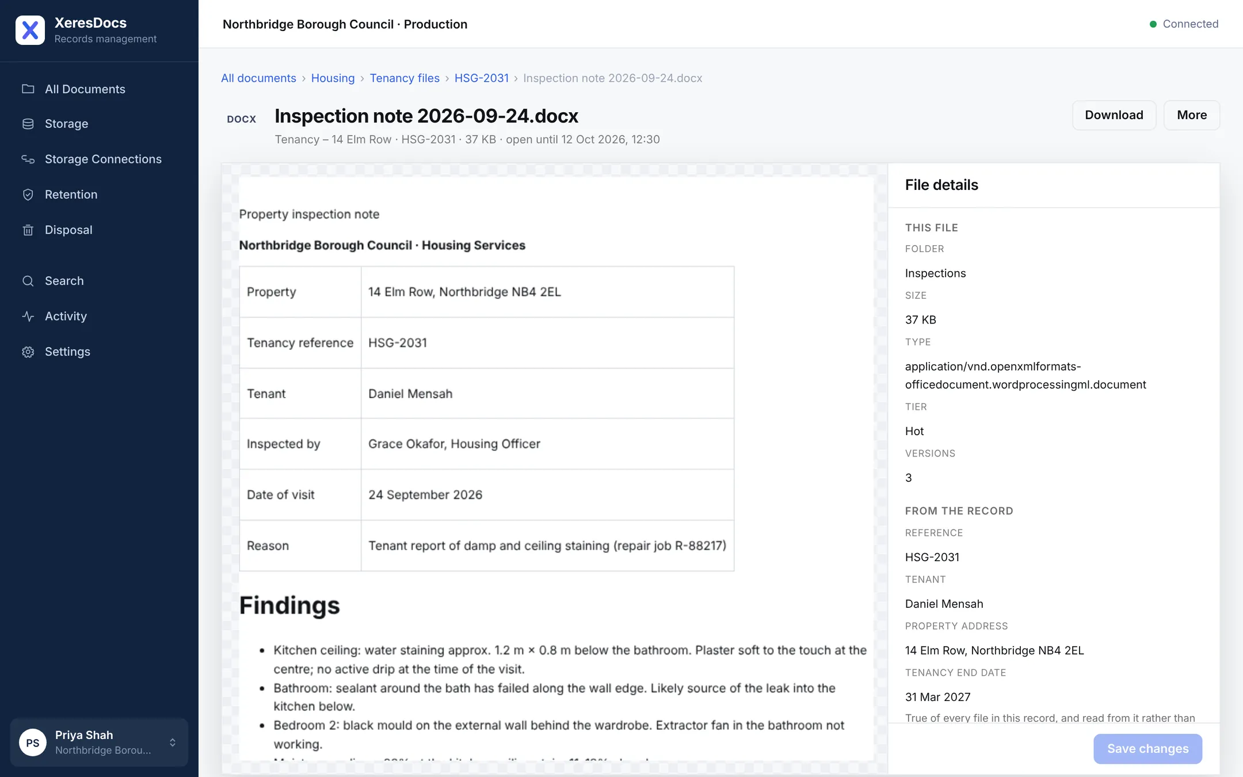
Task: Click the PS user avatar
Action: coord(33,742)
